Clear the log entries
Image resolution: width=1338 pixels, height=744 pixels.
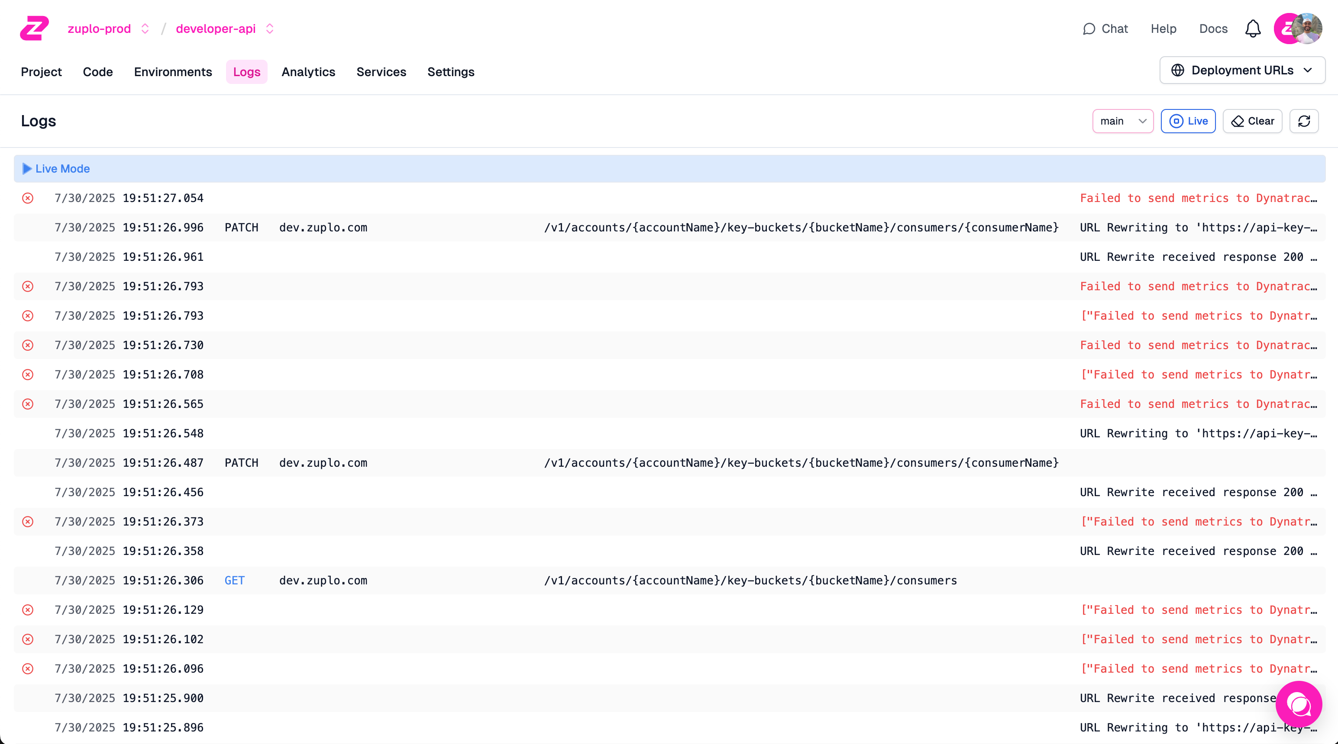point(1252,121)
